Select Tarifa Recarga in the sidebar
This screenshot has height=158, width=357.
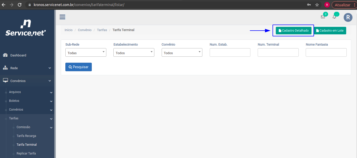click(x=26, y=136)
